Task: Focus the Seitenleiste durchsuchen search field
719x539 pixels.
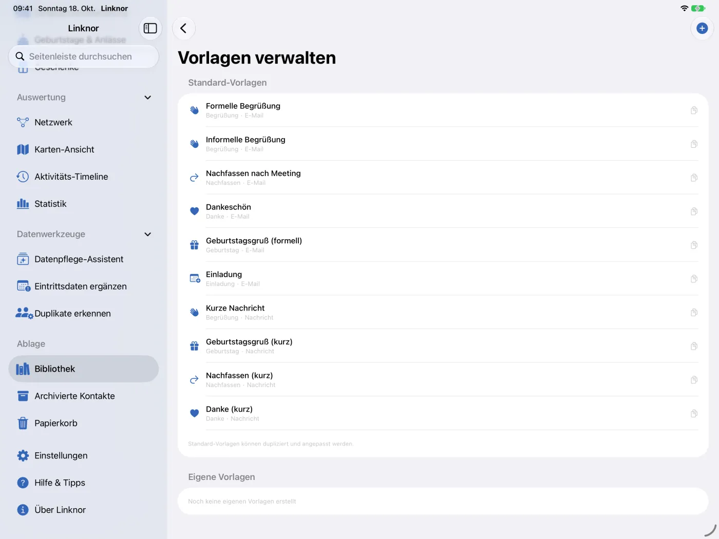Action: click(84, 56)
